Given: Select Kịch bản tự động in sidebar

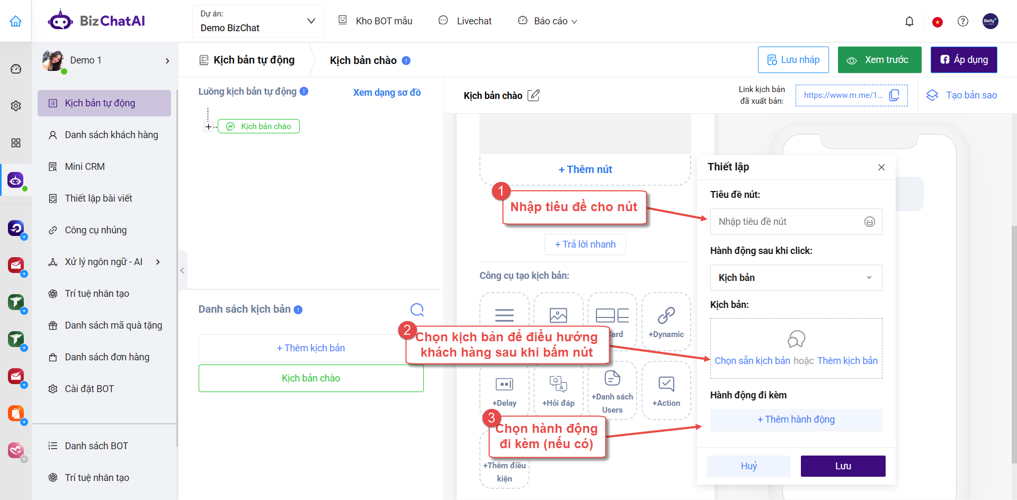Looking at the screenshot, I should tap(104, 103).
